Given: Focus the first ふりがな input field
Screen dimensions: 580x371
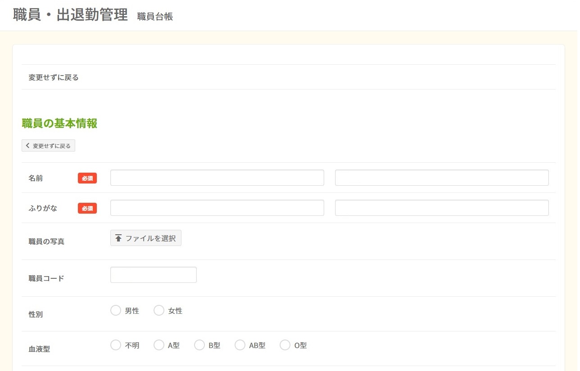Looking at the screenshot, I should (217, 208).
